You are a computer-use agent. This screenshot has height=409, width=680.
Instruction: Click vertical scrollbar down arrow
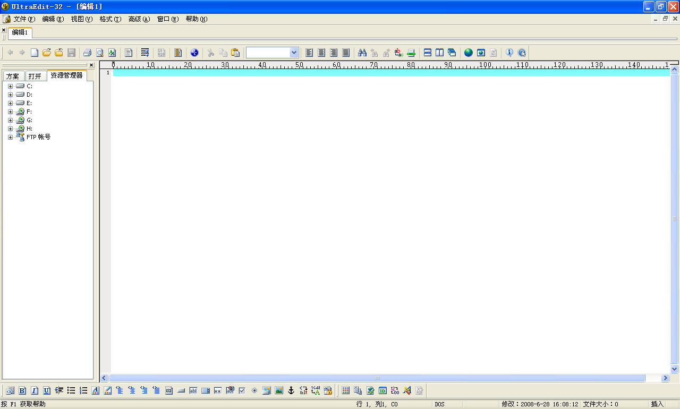(x=675, y=369)
